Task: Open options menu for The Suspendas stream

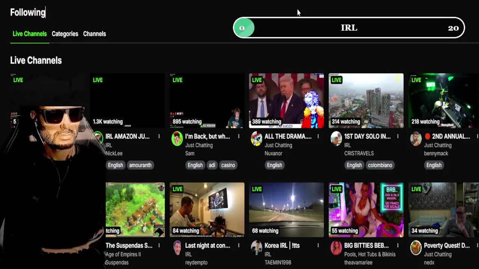Action: 159,245
